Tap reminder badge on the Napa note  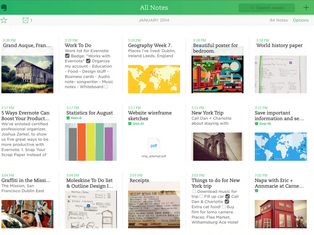point(256,191)
